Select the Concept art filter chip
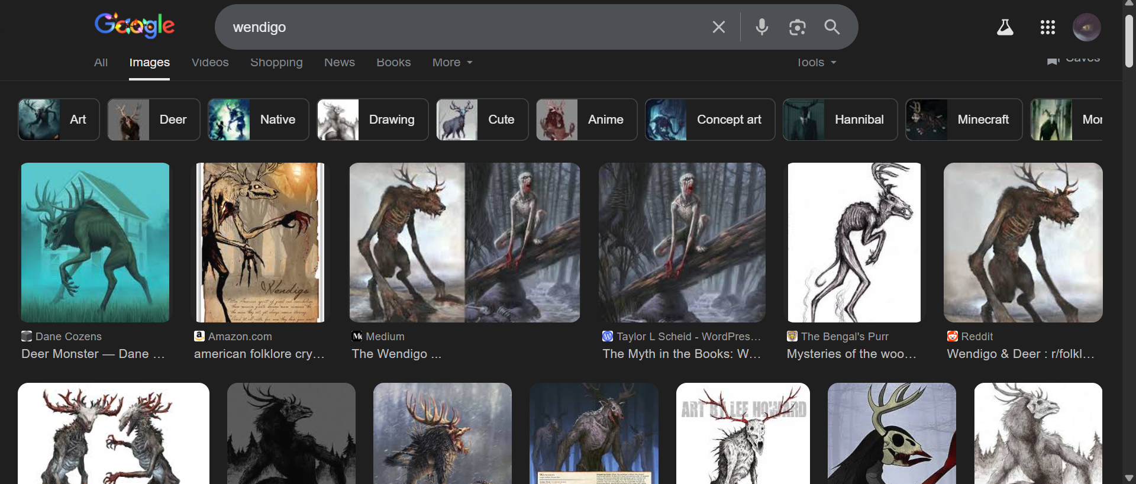The height and width of the screenshot is (484, 1136). click(710, 120)
